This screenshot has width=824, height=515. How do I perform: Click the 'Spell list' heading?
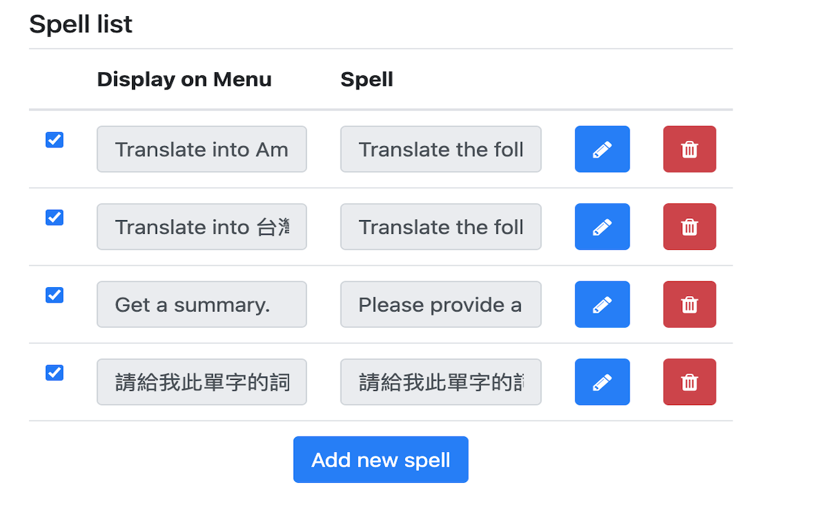[80, 24]
